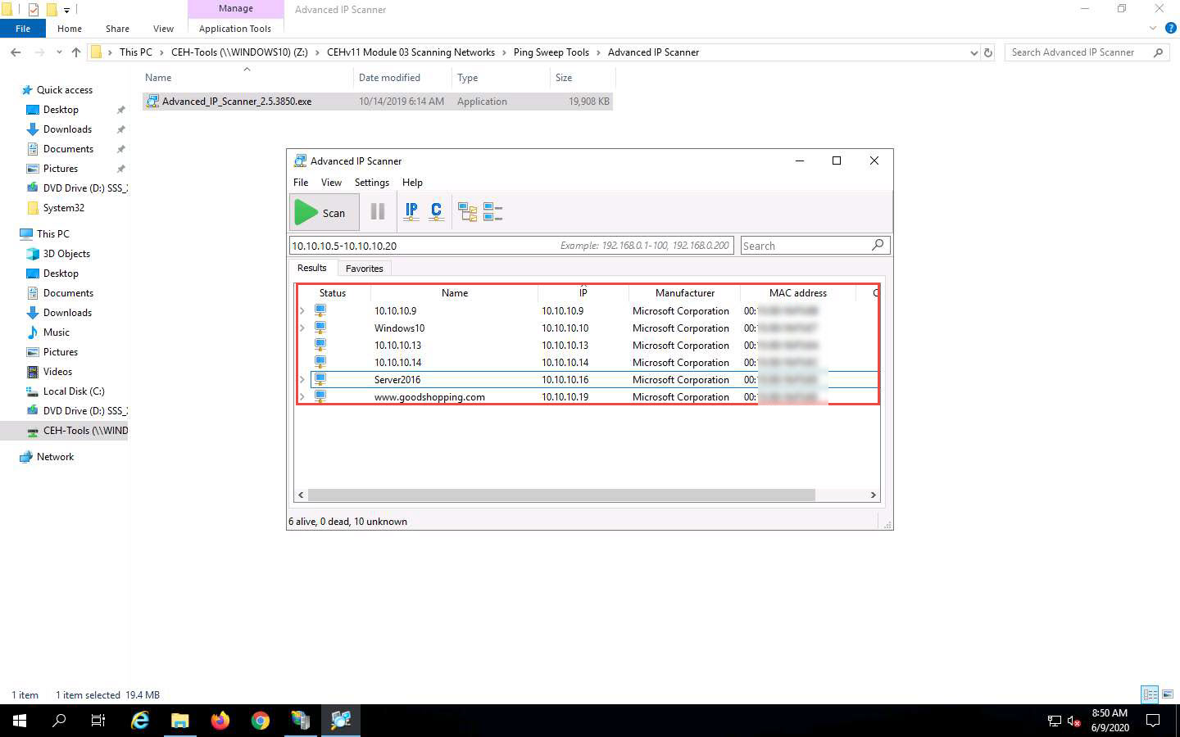Open the File tab in Explorer ribbon
Screen dimensions: 1180x737
click(x=23, y=29)
